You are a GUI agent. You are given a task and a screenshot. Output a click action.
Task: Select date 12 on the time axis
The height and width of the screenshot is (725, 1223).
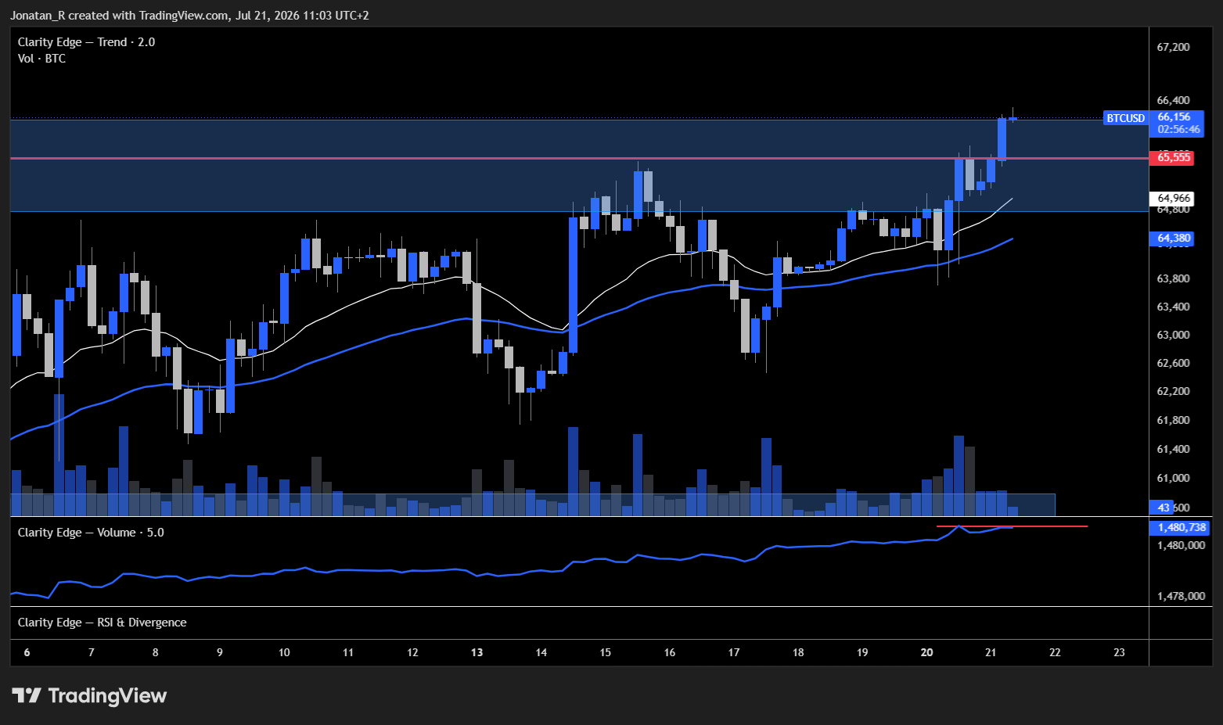412,652
